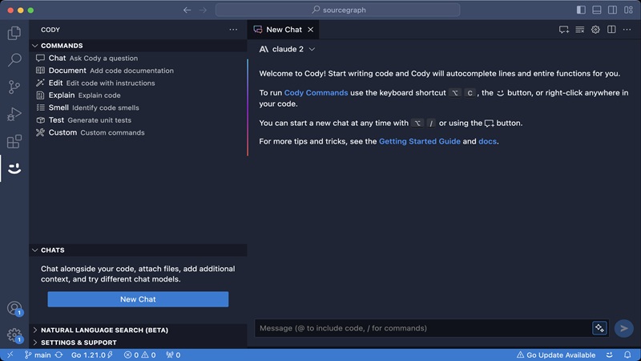Open the Run and Debug view

pyautogui.click(x=14, y=115)
